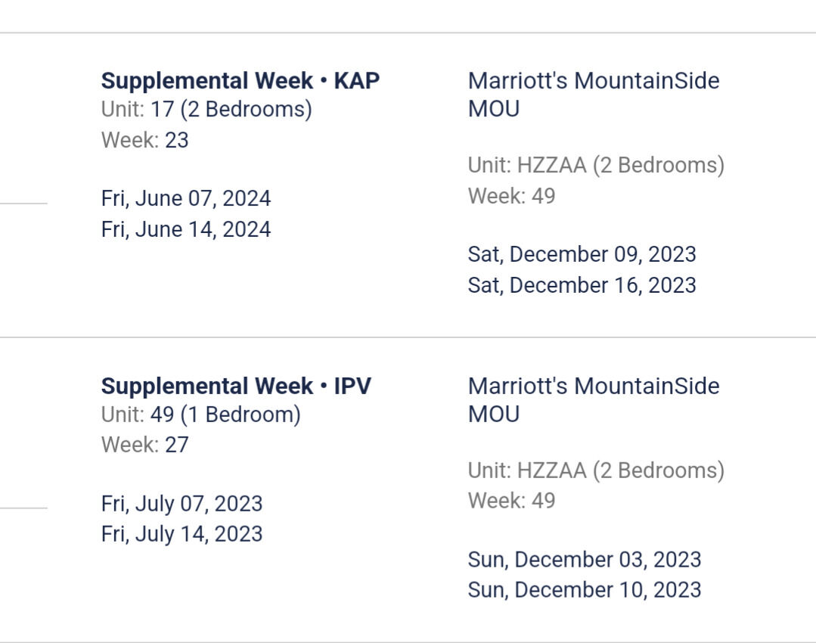Select Week 49 in the KAP row

click(x=511, y=196)
